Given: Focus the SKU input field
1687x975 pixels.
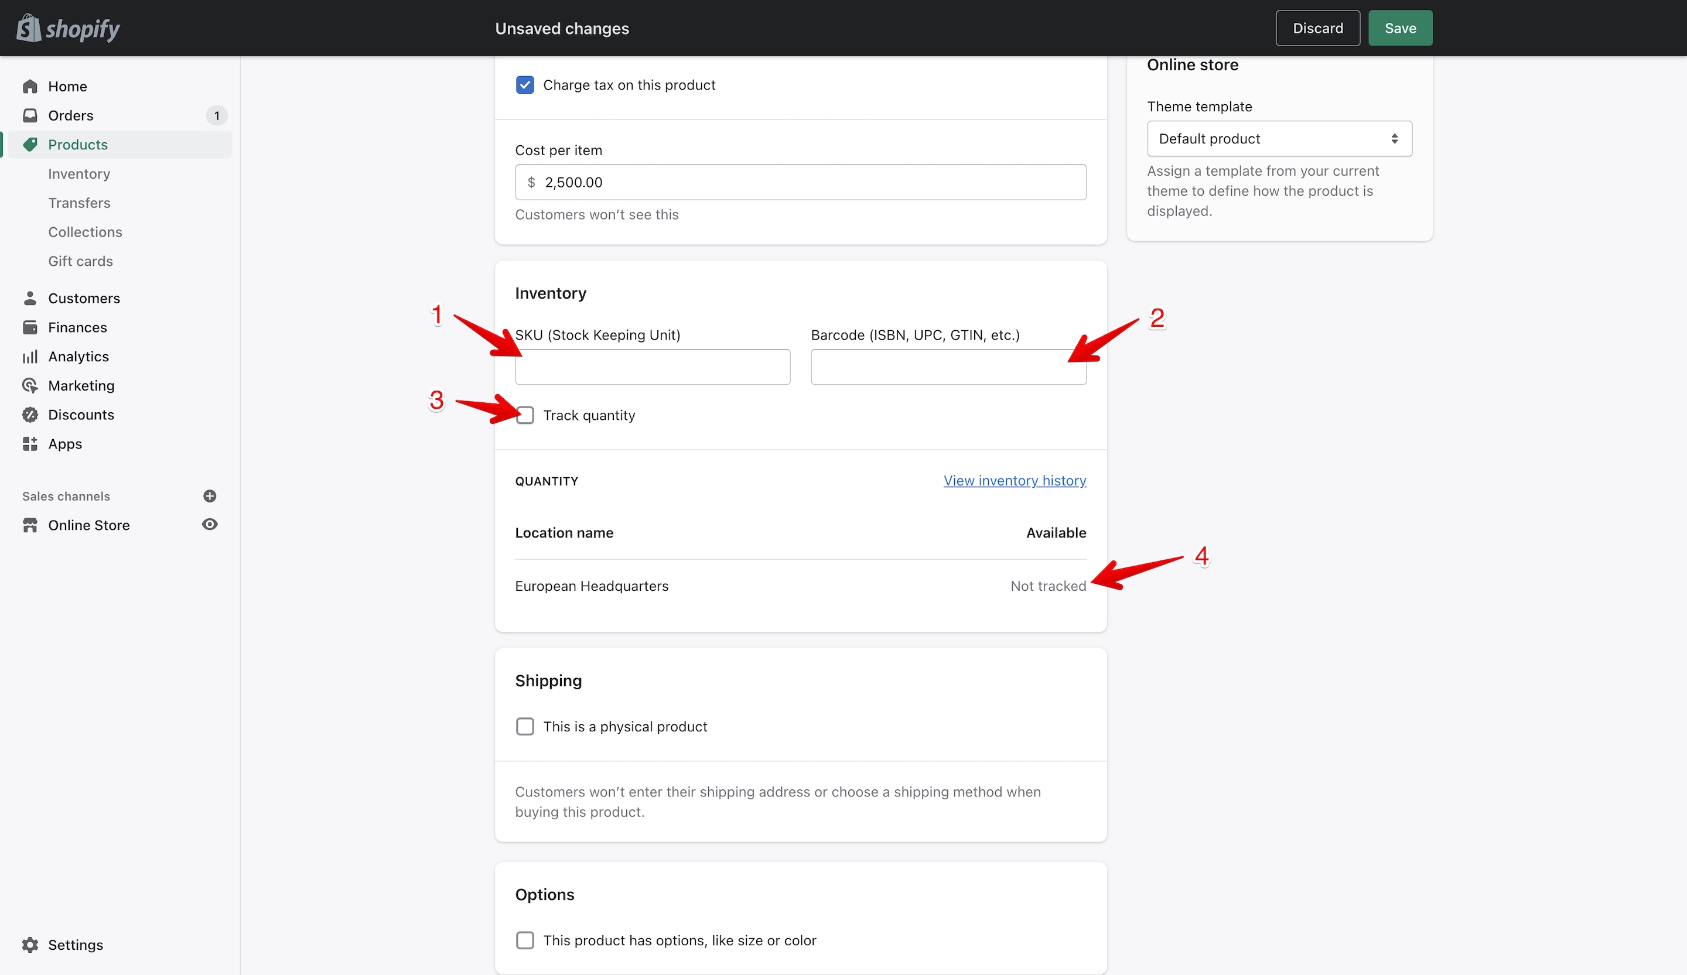Looking at the screenshot, I should [x=652, y=367].
